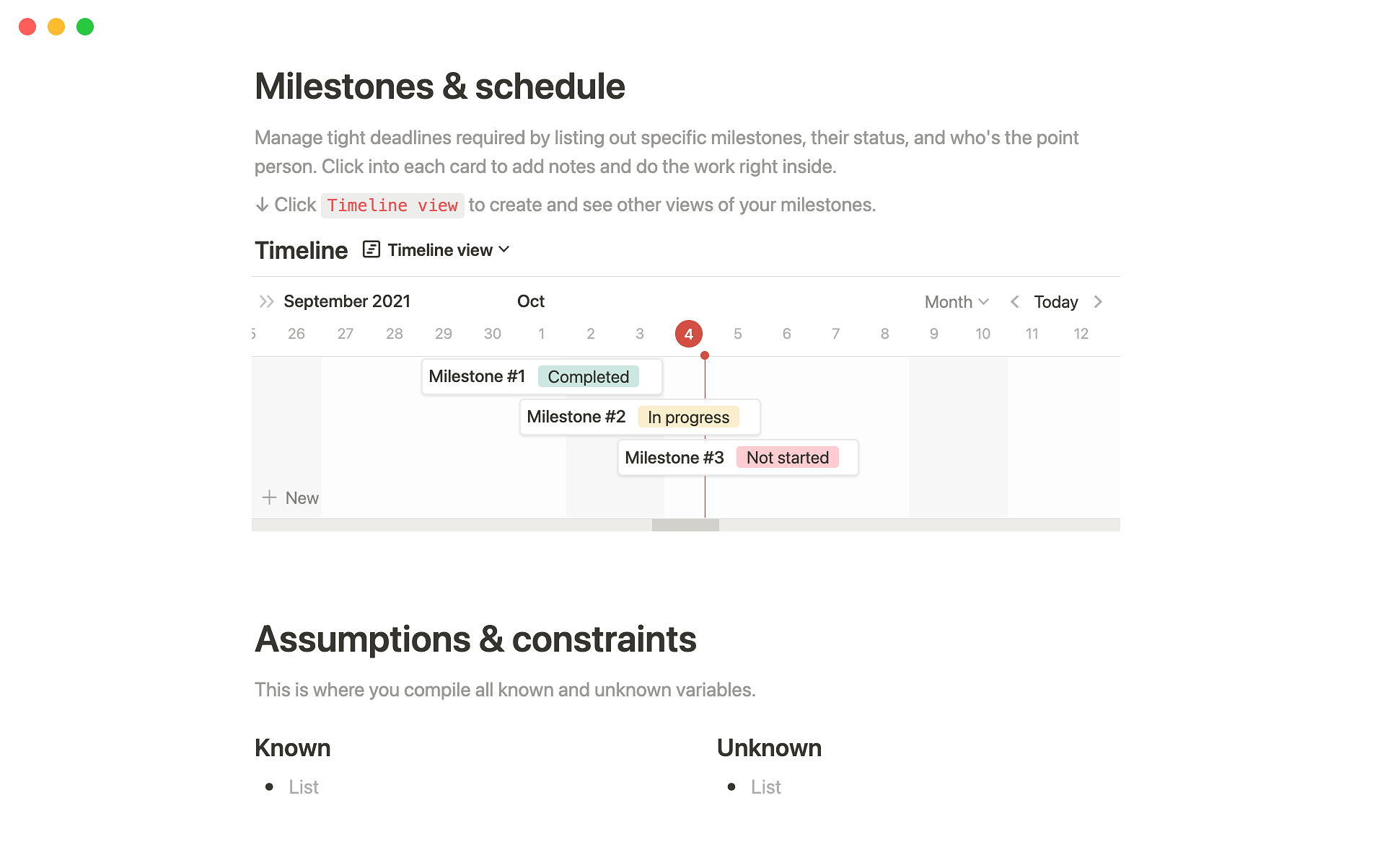Open the Milestone #2 card

coord(576,417)
